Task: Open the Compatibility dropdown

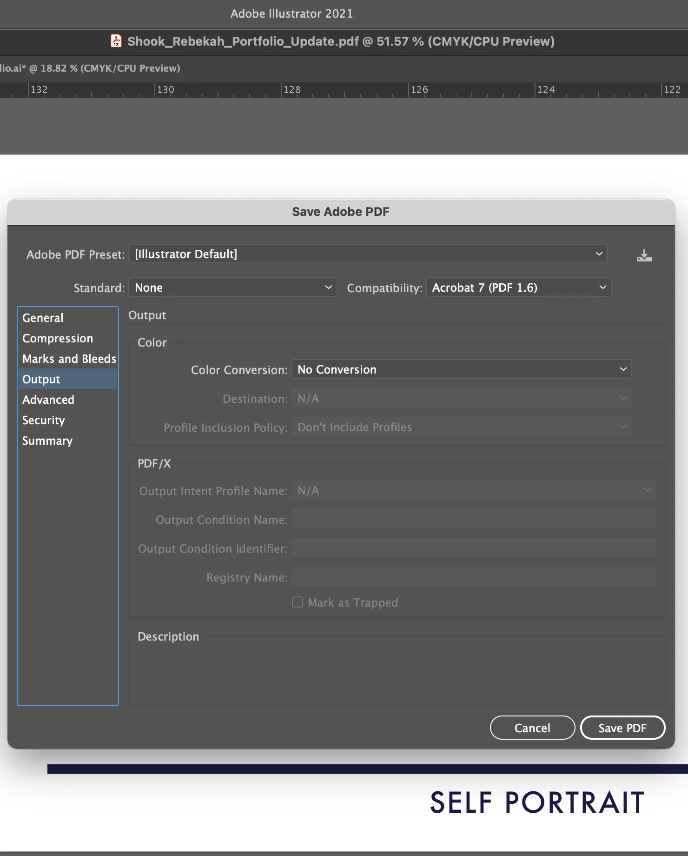Action: tap(518, 288)
